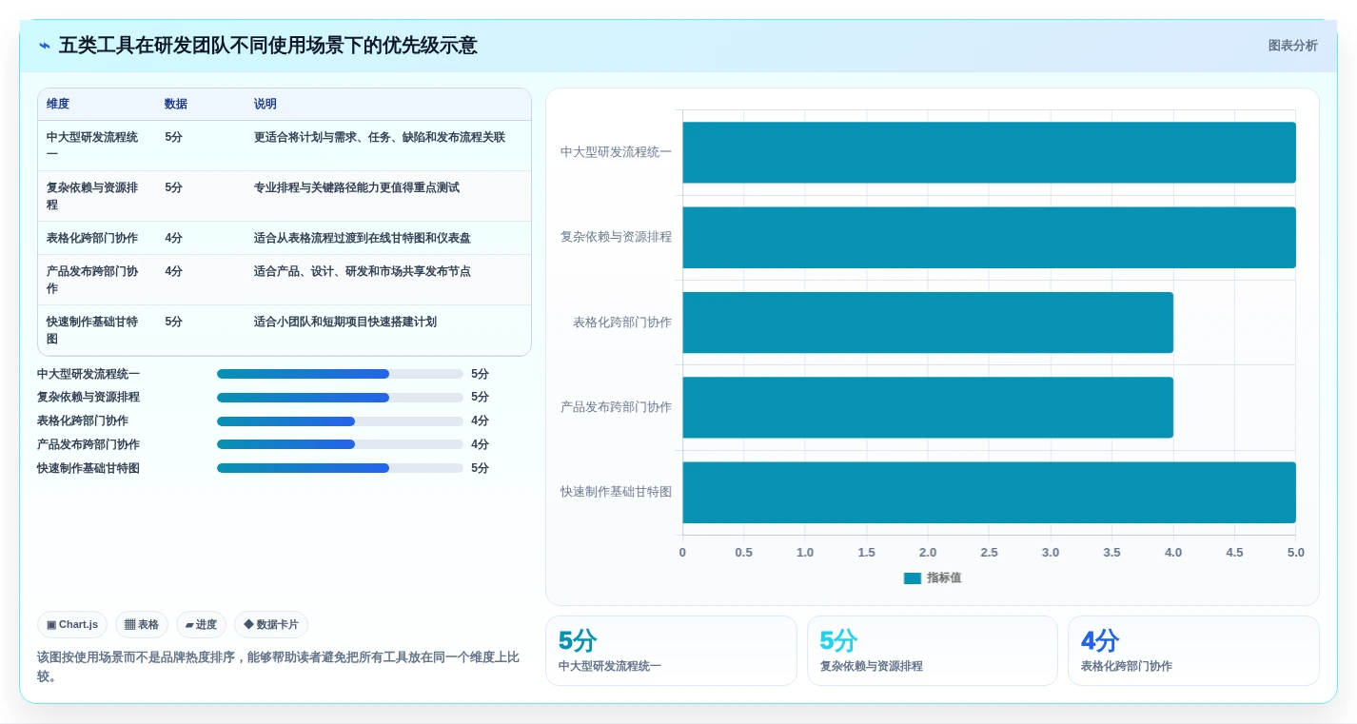Click description 更适合将计划与需求、任务、缺陷和发布流程关联

(380, 137)
